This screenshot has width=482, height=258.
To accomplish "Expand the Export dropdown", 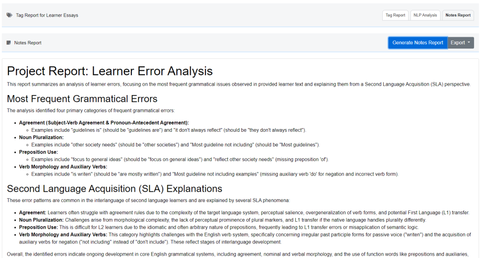I will [x=460, y=43].
